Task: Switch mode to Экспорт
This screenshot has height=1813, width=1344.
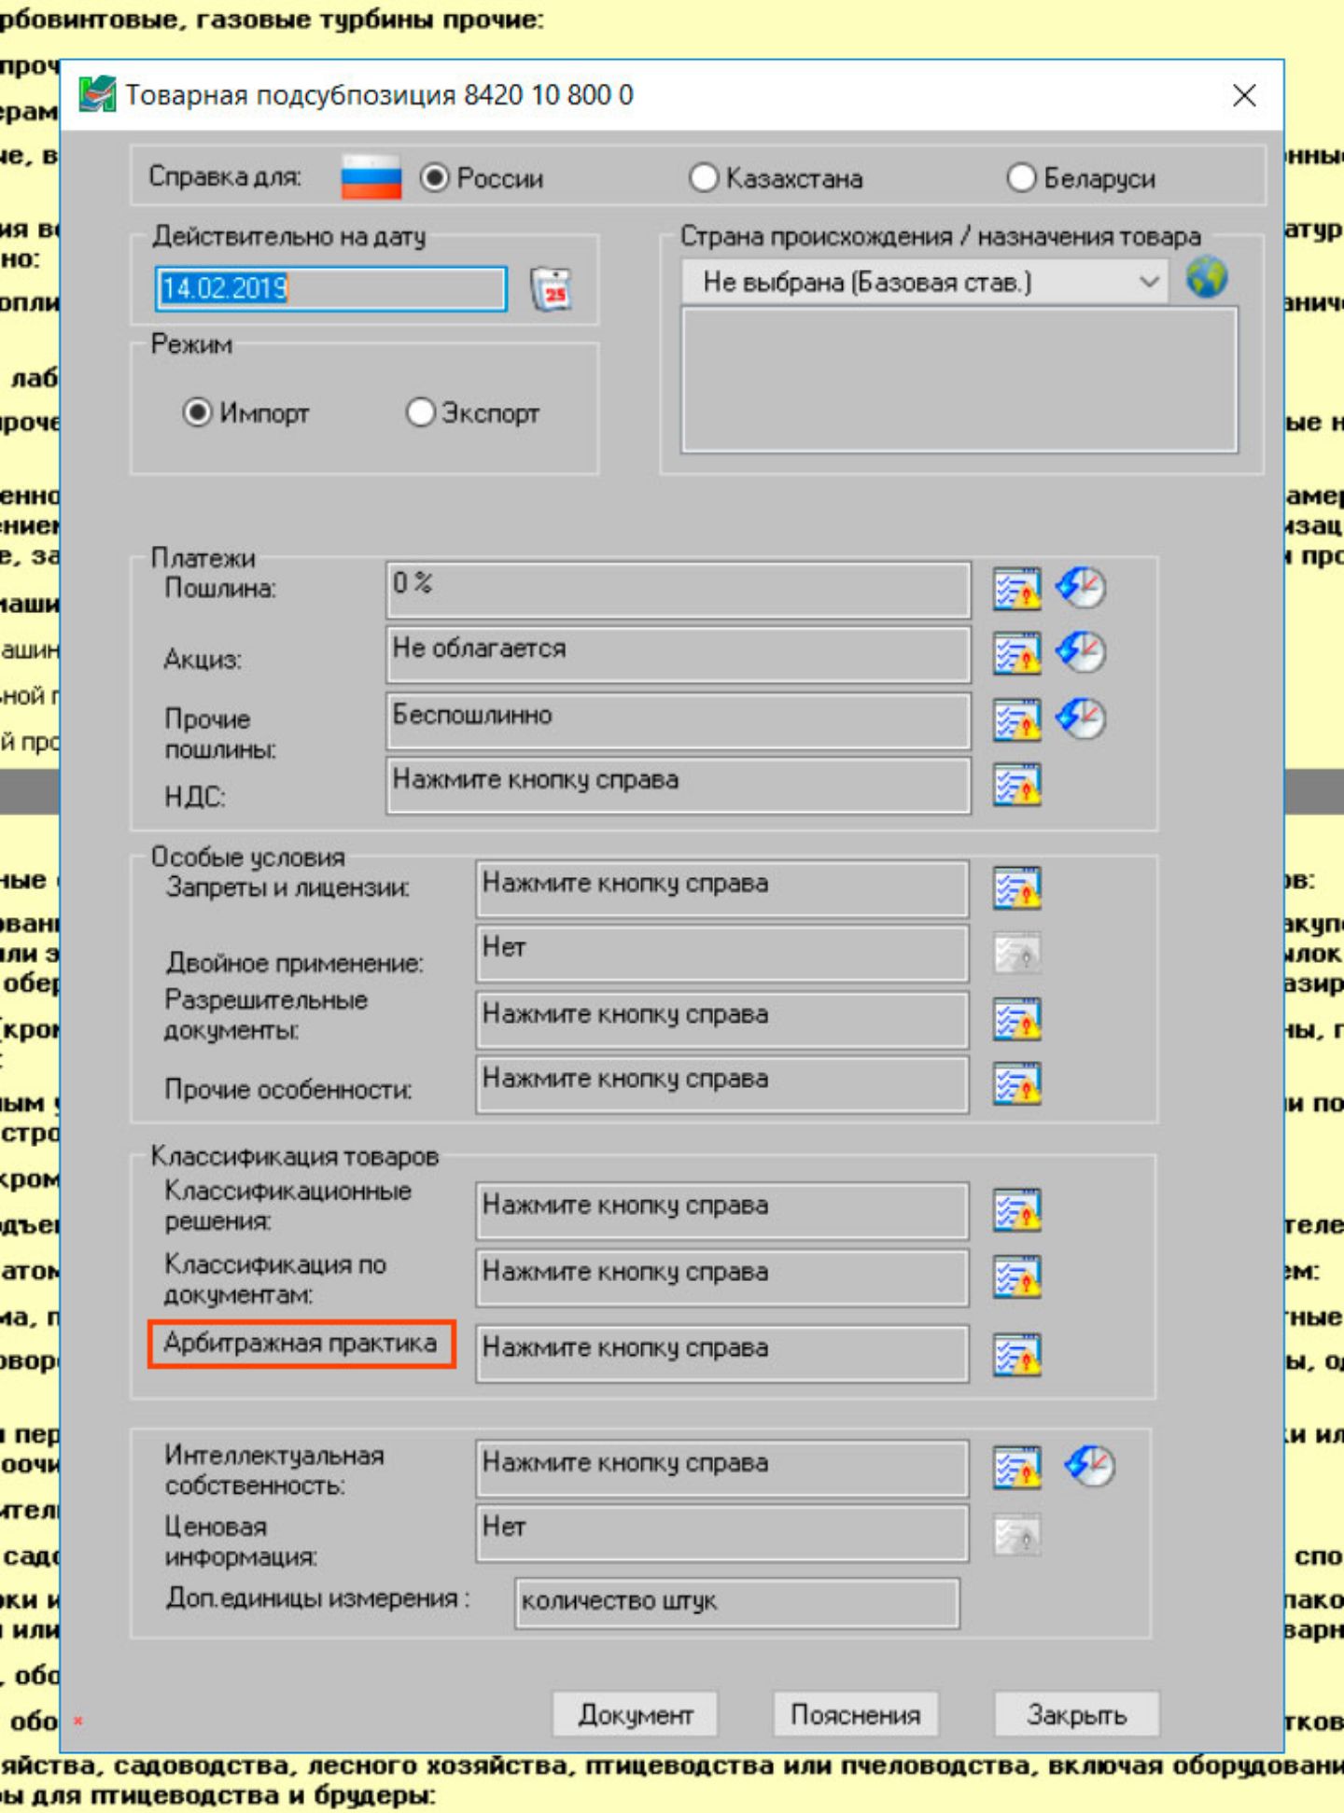Action: (x=420, y=411)
